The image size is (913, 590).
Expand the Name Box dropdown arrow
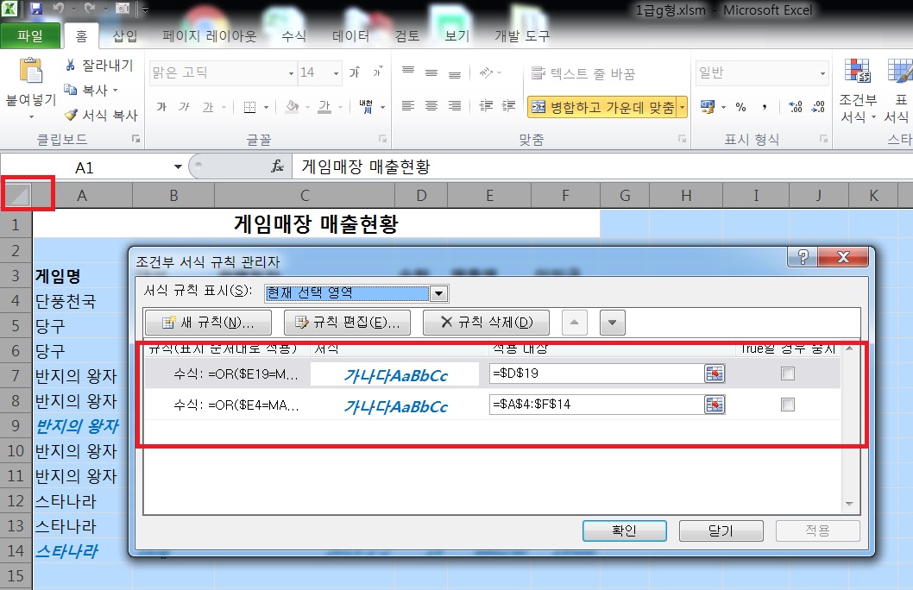[x=178, y=166]
